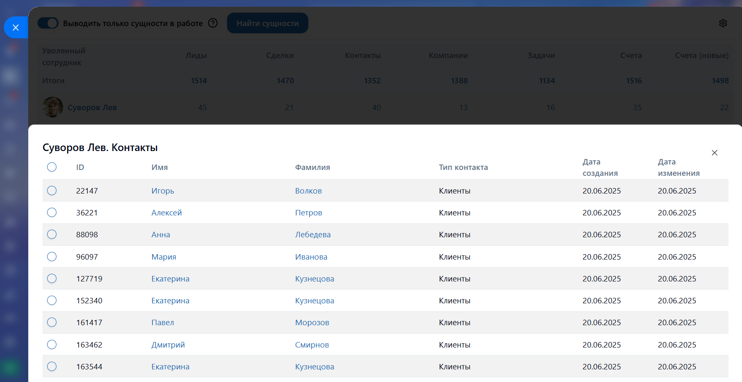742x382 pixels.
Task: Select the row with ID 163544
Action: [x=52, y=366]
